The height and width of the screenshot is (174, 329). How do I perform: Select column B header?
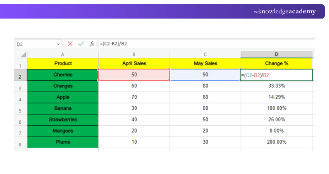pyautogui.click(x=134, y=55)
